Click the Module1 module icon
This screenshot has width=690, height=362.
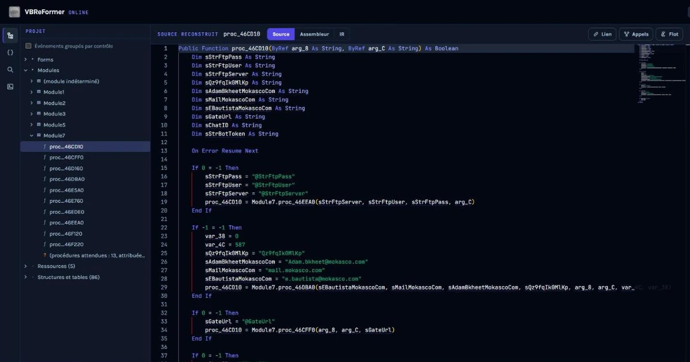click(x=39, y=92)
